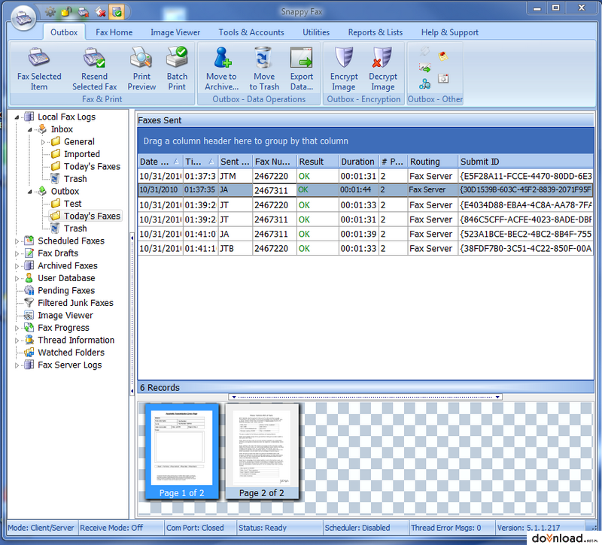Expand the Fax Server Logs node
Viewport: 602px width, 545px height.
click(x=17, y=365)
